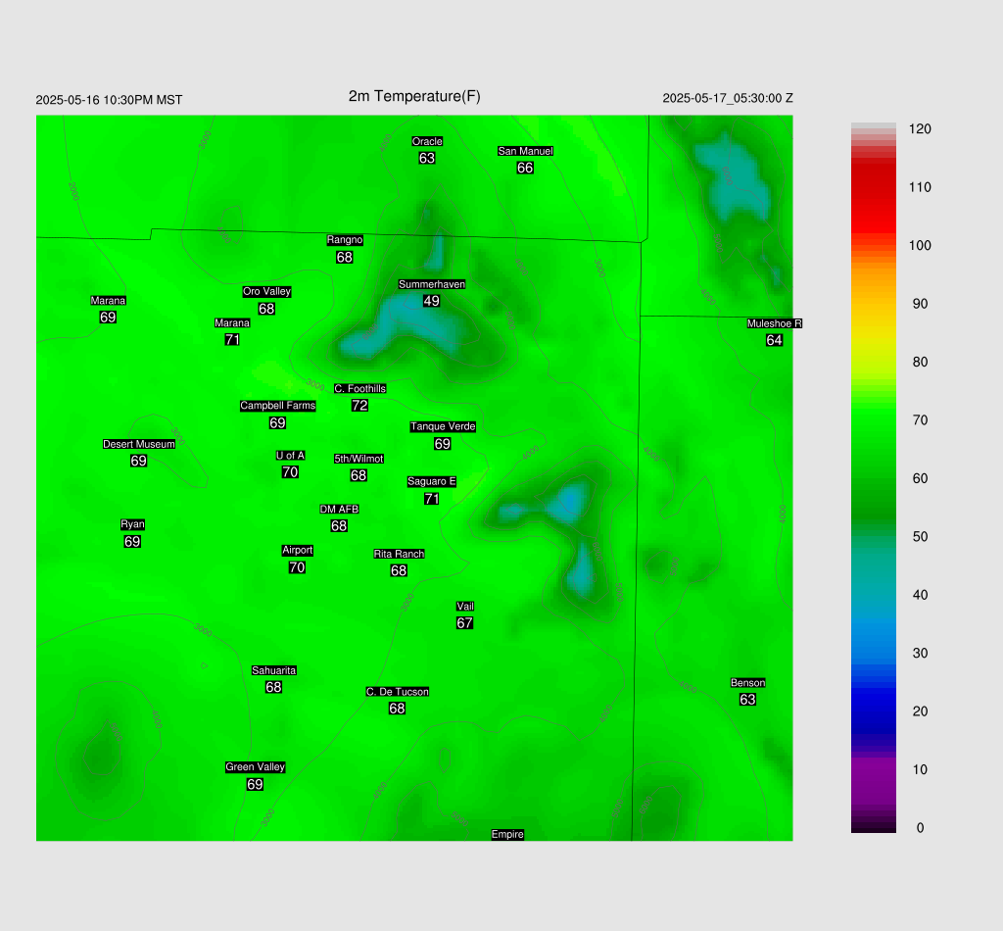Viewport: 1003px width, 931px height.
Task: Click the 49 reading under Summerhaven
Action: pyautogui.click(x=432, y=301)
